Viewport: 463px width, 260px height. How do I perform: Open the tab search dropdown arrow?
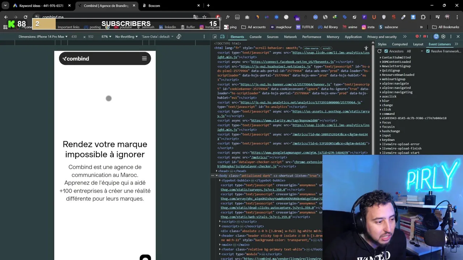point(5,5)
